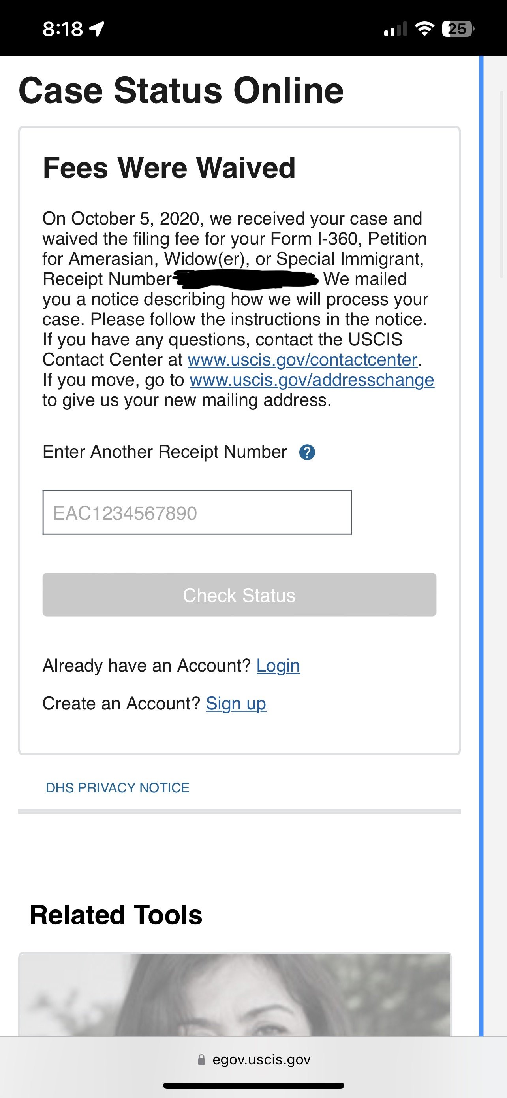
Task: Tap the home indicator bar
Action: coord(253,1085)
